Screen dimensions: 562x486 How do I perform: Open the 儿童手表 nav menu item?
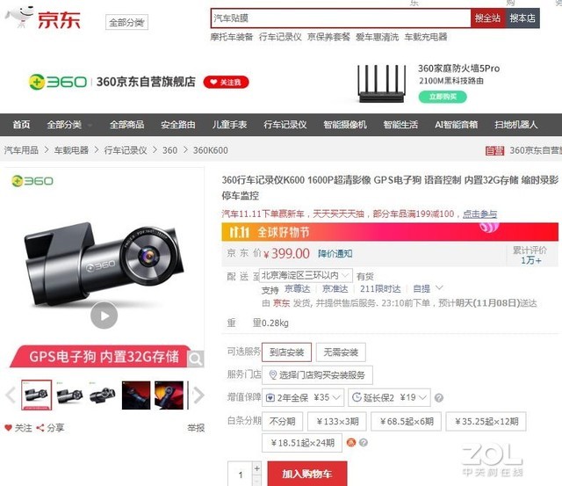[229, 125]
